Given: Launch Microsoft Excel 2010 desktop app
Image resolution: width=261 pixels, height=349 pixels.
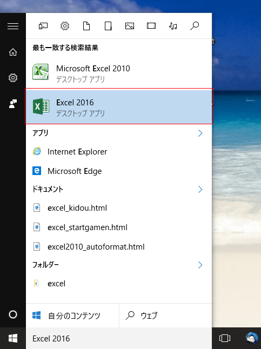Looking at the screenshot, I should pos(119,73).
